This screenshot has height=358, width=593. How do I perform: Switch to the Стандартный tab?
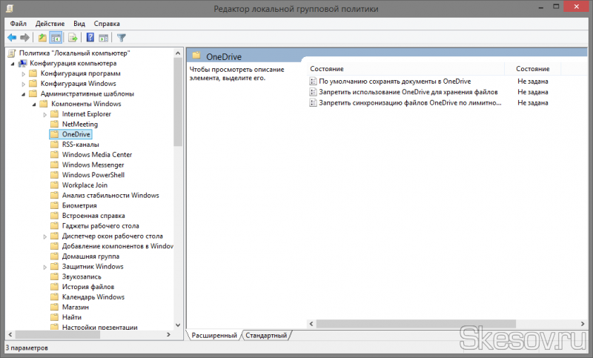(x=266, y=336)
